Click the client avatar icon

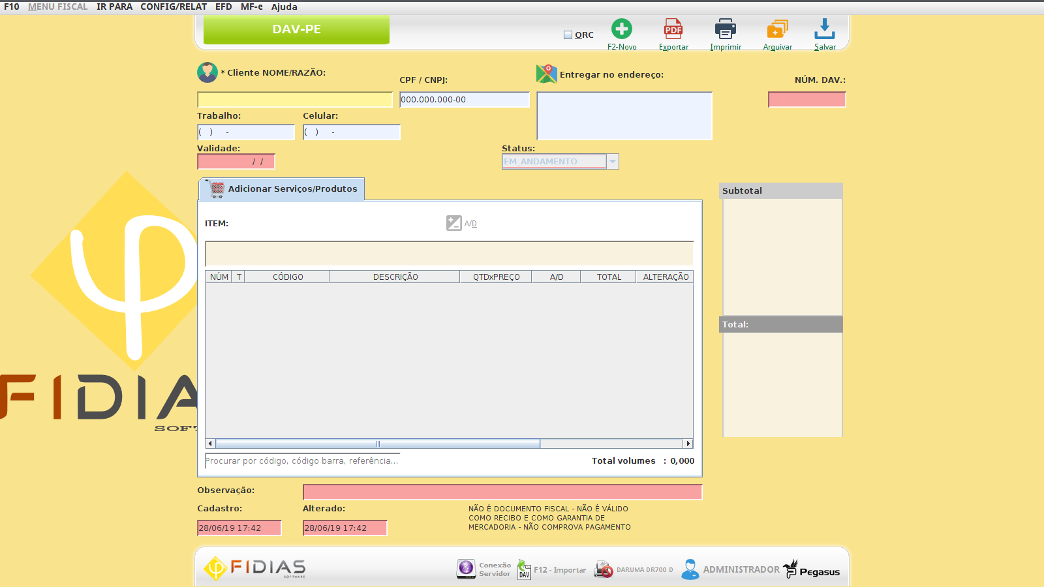click(x=207, y=72)
